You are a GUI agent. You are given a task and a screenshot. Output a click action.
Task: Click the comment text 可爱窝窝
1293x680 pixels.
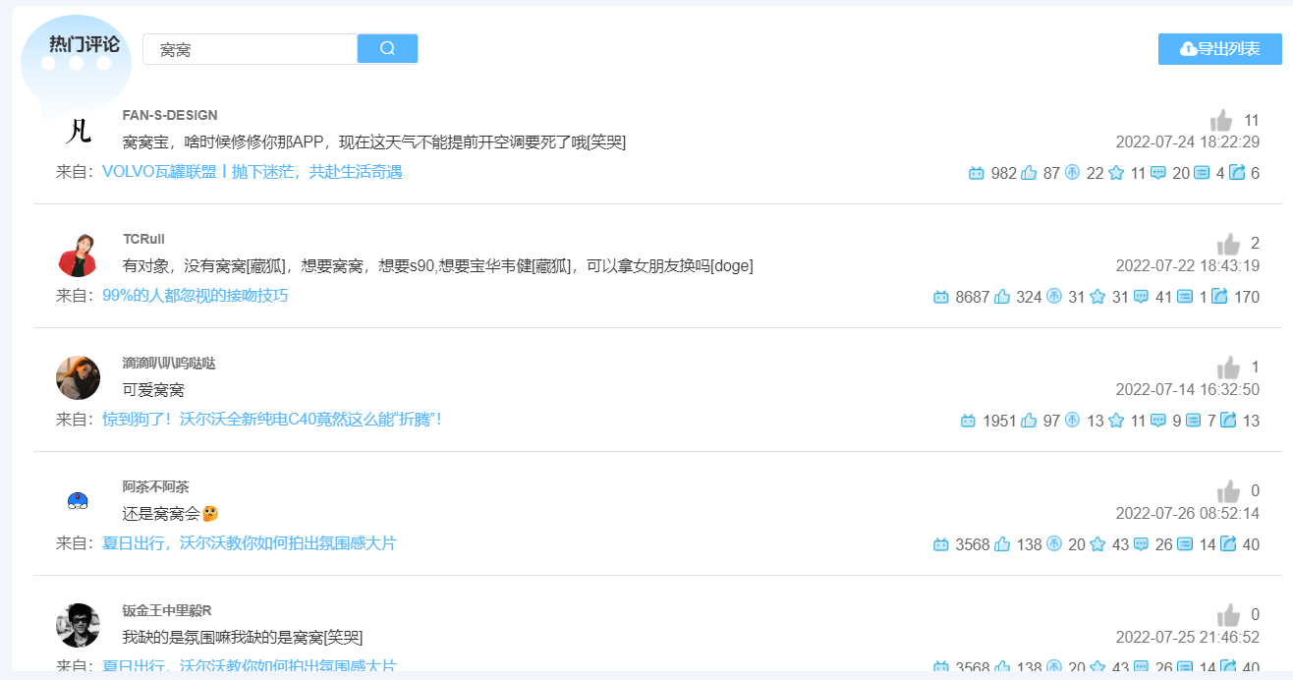[x=153, y=390]
